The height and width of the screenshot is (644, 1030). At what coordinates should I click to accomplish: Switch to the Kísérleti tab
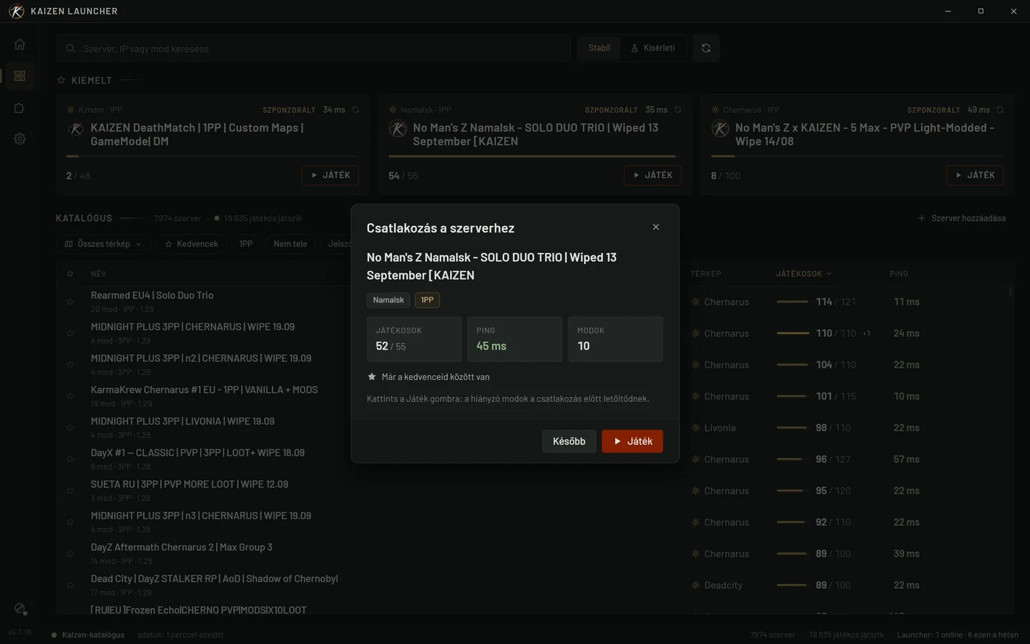(x=653, y=48)
